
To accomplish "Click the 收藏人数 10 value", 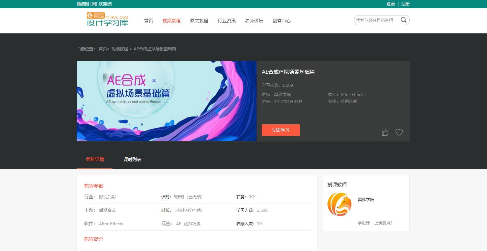I will tap(259, 224).
